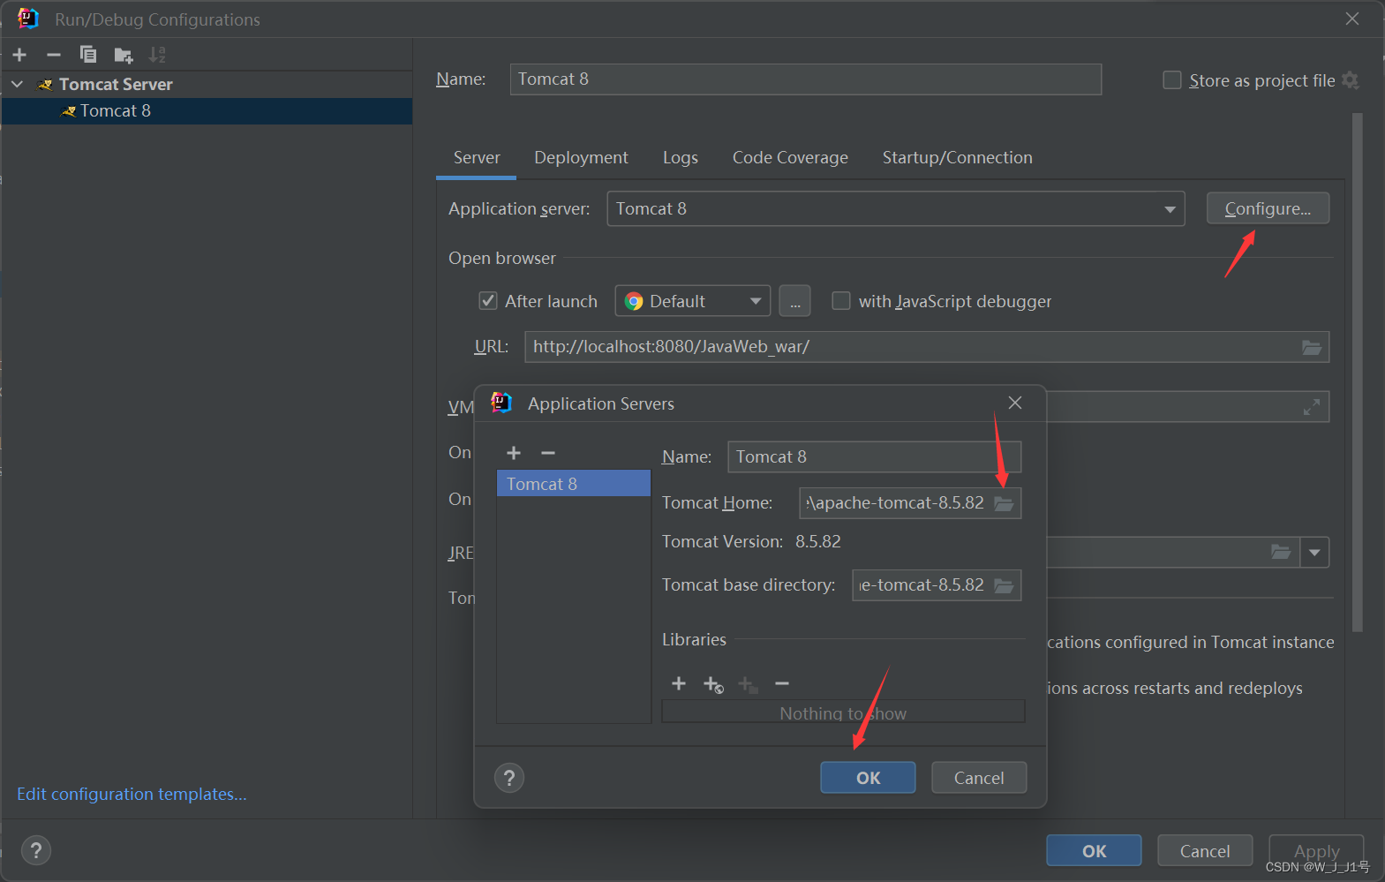This screenshot has height=882, width=1385.
Task: Open browser chooser ellipsis button
Action: point(794,301)
